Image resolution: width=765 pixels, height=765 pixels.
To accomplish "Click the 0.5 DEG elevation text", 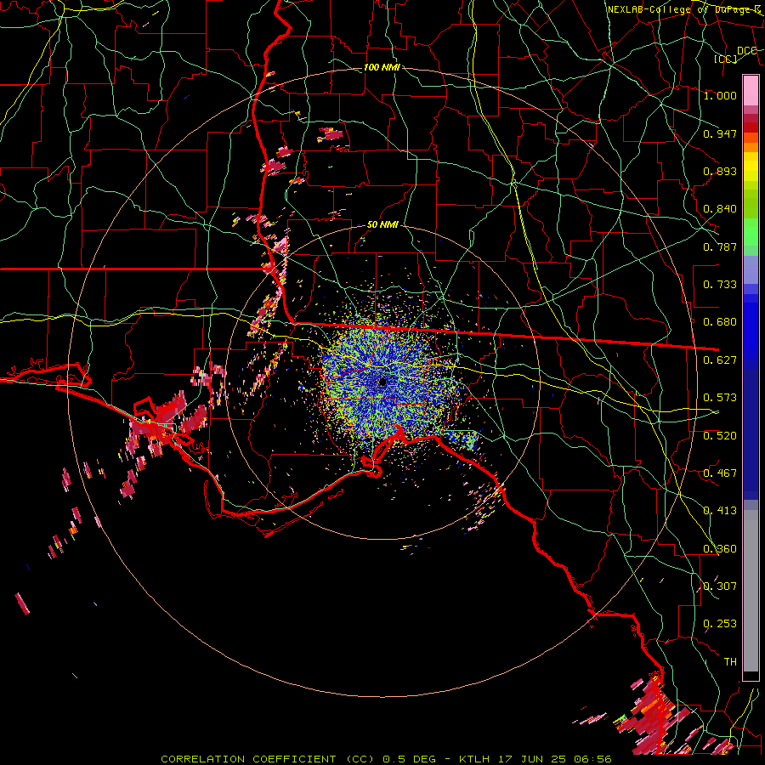I will click(409, 759).
